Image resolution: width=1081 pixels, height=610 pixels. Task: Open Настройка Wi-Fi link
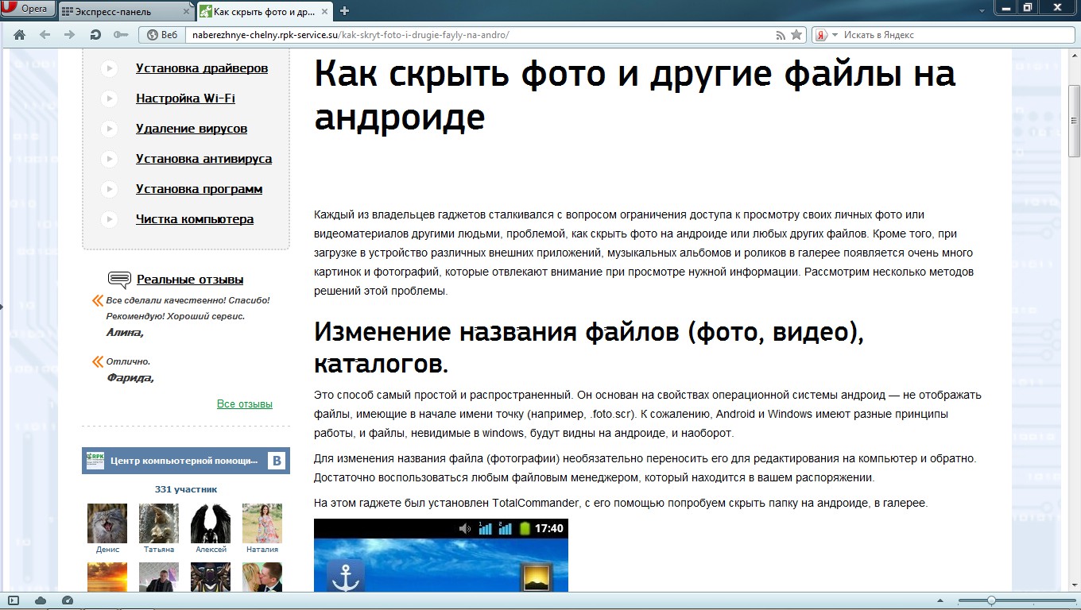pyautogui.click(x=185, y=98)
